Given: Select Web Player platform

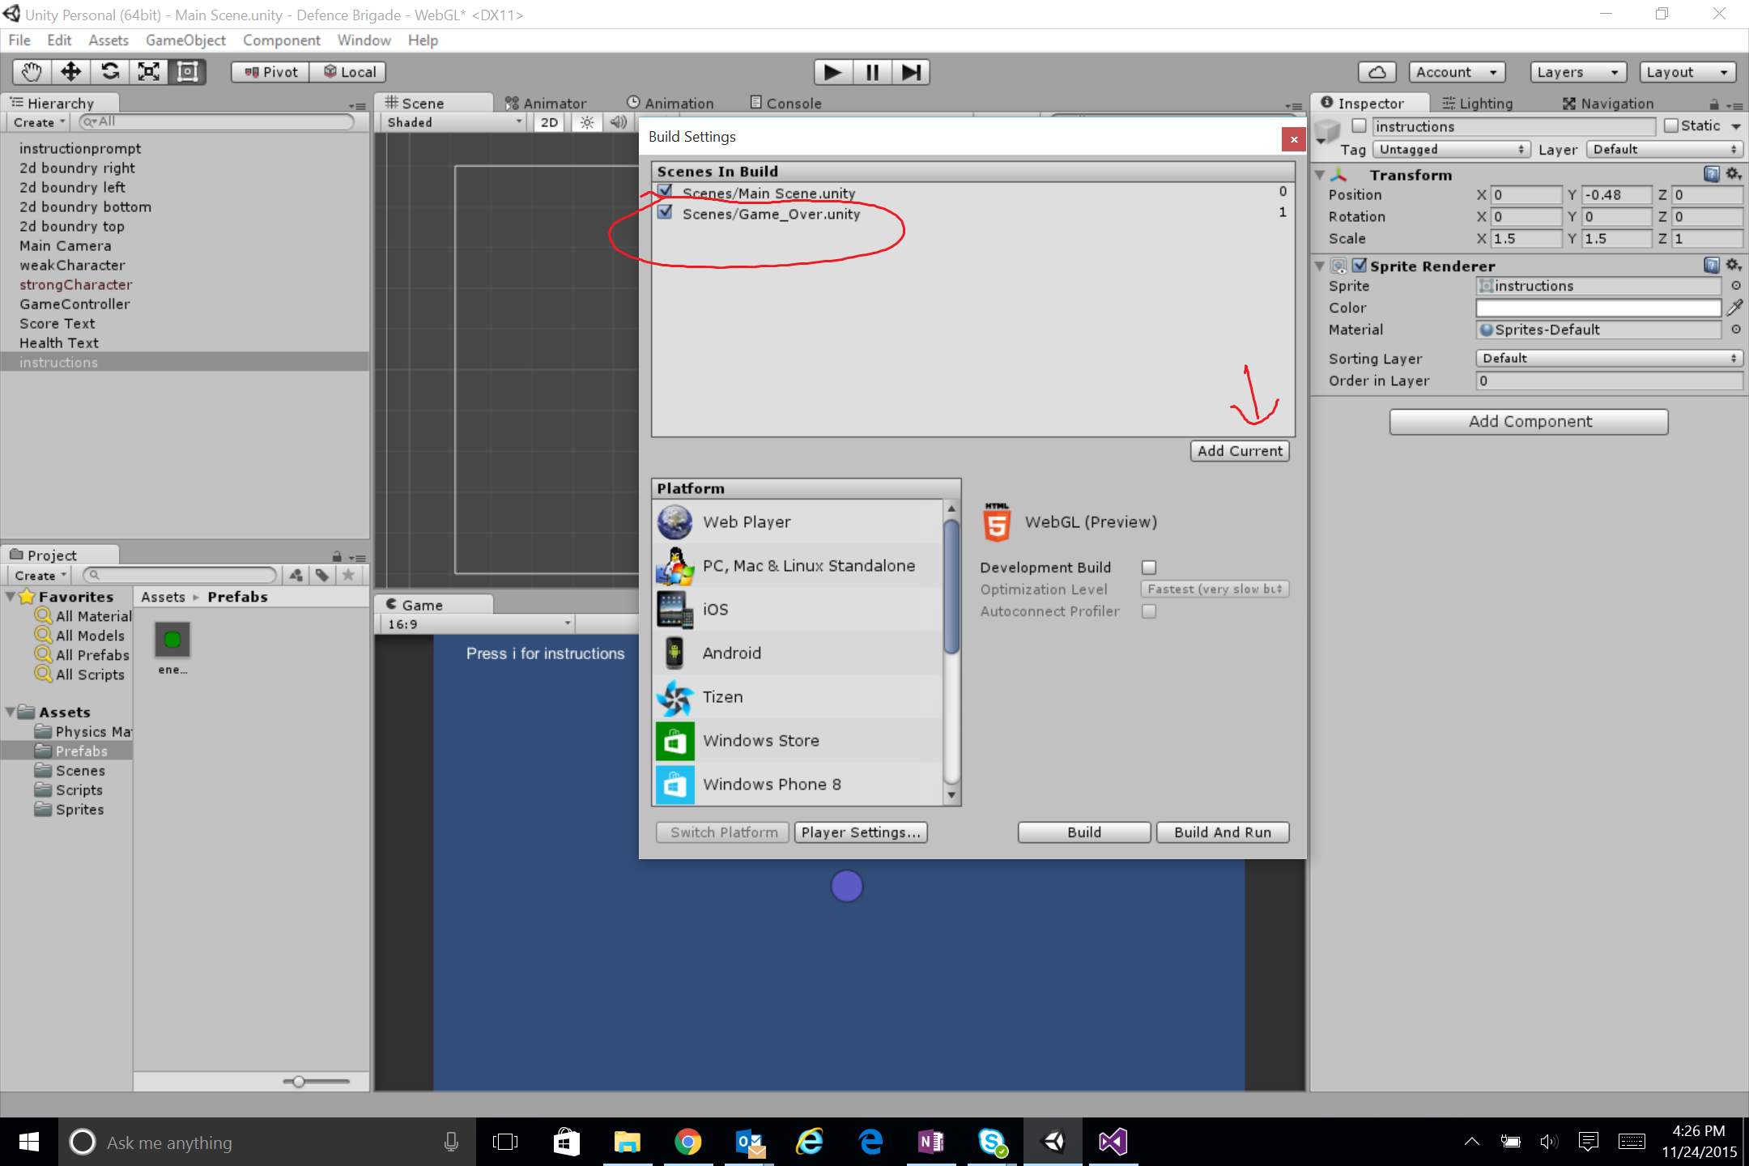Looking at the screenshot, I should click(x=798, y=522).
